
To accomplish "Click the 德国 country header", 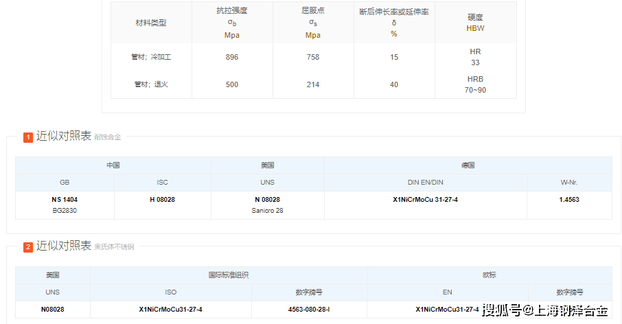I will 468,165.
